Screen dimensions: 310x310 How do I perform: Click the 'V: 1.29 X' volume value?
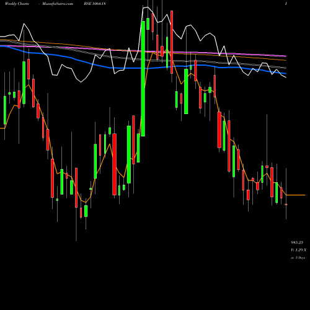(298, 250)
